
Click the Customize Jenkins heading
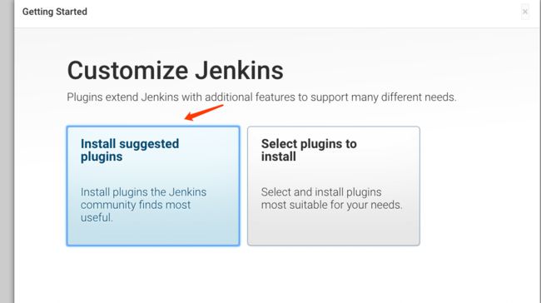coord(176,71)
